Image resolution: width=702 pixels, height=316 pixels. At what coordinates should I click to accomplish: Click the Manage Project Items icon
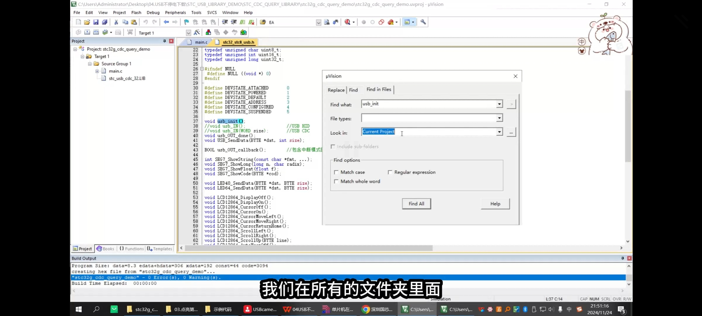point(208,32)
